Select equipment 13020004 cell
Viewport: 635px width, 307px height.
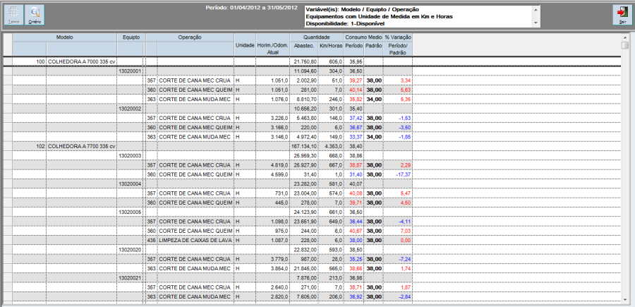click(130, 184)
